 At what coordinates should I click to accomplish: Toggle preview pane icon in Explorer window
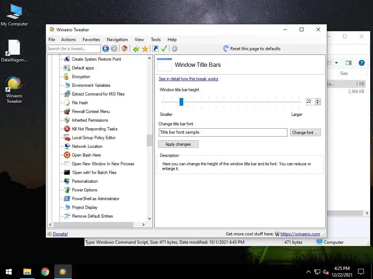click(349, 63)
